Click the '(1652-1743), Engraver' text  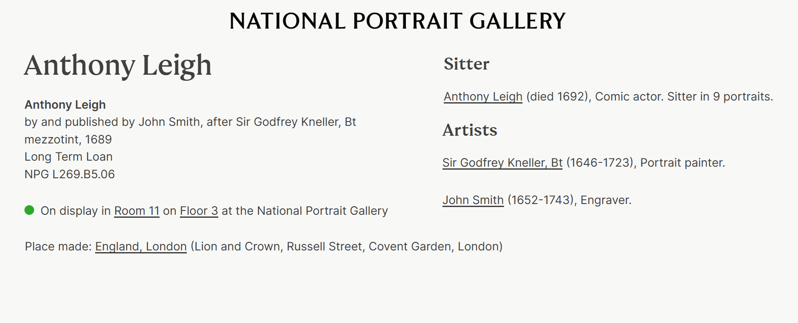569,200
